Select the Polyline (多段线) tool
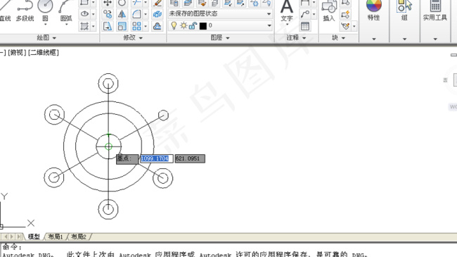Image resolution: width=457 pixels, height=257 pixels. click(x=25, y=11)
